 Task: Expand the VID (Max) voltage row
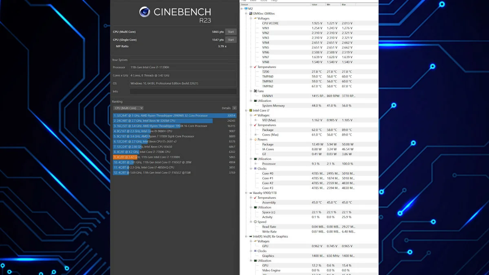point(256,120)
